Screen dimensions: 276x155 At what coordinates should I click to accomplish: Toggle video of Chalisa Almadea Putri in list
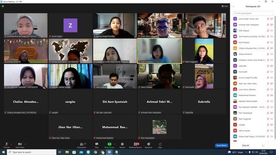click(271, 48)
